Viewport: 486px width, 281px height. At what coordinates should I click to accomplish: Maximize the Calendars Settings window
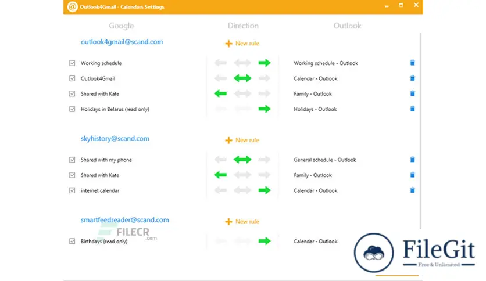[401, 5]
